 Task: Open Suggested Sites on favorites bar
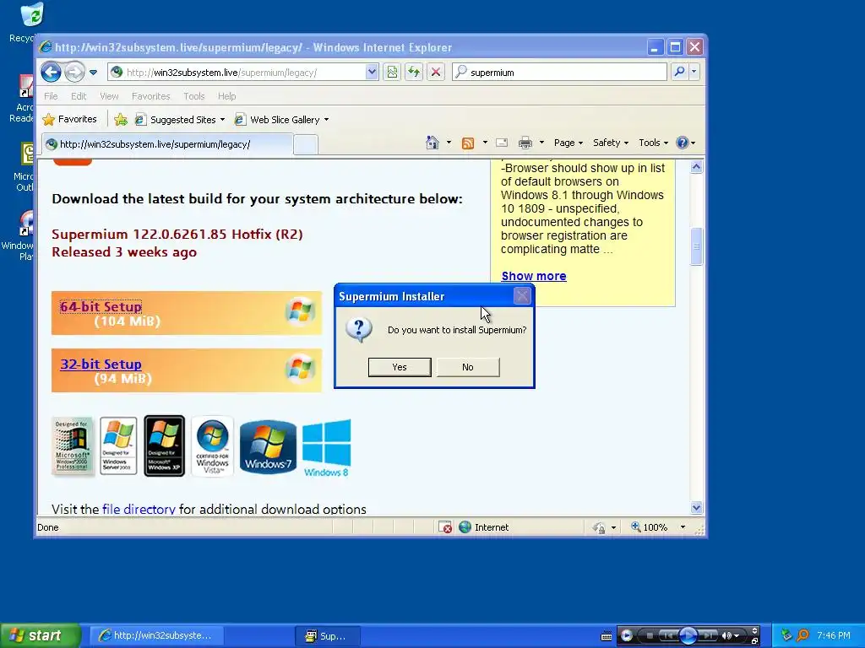180,120
